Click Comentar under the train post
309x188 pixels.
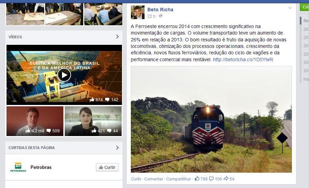click(154, 179)
